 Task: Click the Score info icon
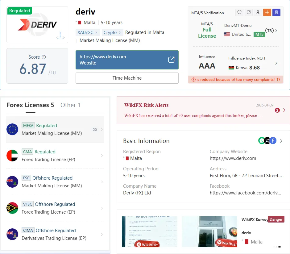pos(44,57)
